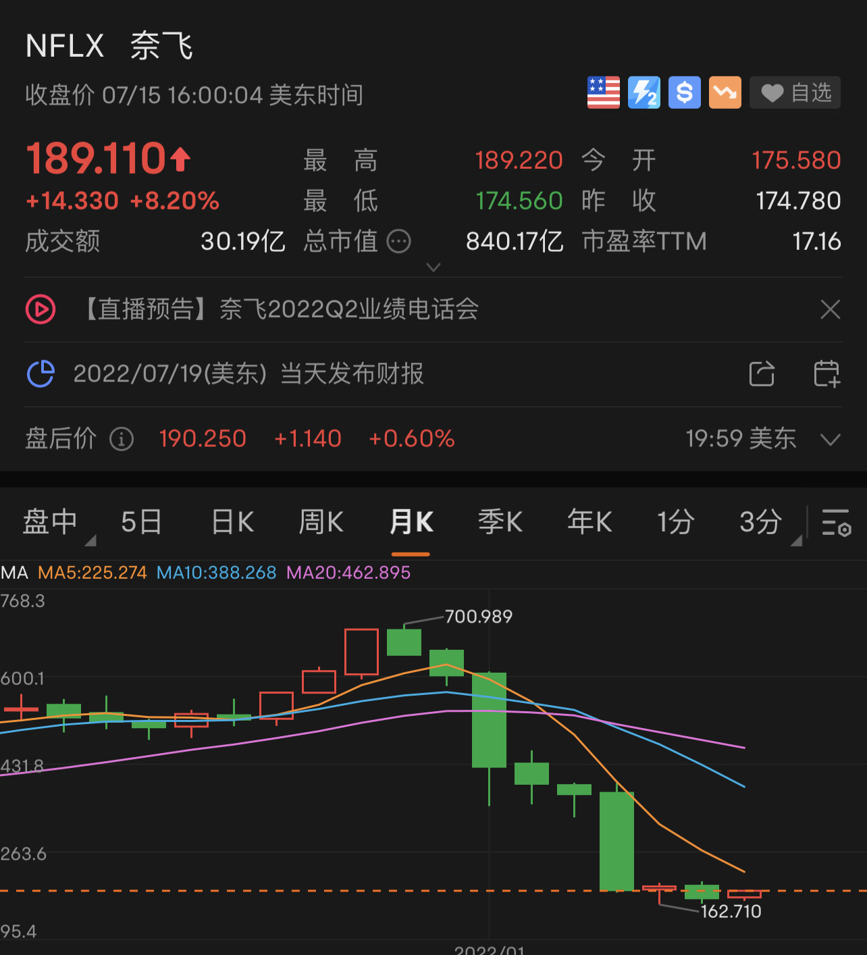867x955 pixels.
Task: Select the 月K chart tab
Action: pos(411,522)
